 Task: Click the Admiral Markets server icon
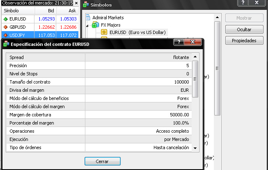pos(89,18)
